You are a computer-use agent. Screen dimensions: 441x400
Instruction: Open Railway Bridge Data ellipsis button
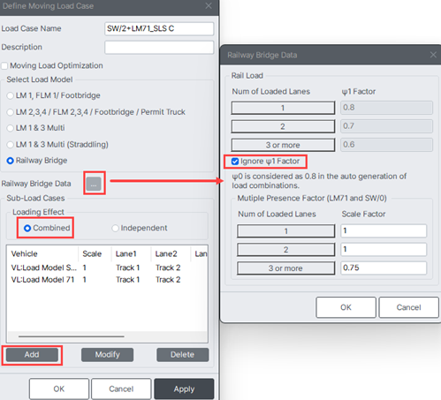(x=94, y=184)
